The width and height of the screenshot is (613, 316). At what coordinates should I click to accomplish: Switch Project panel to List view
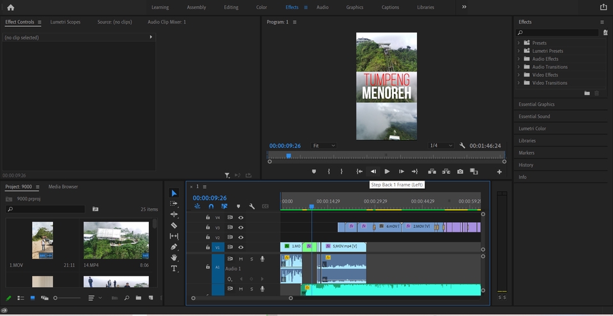20,298
